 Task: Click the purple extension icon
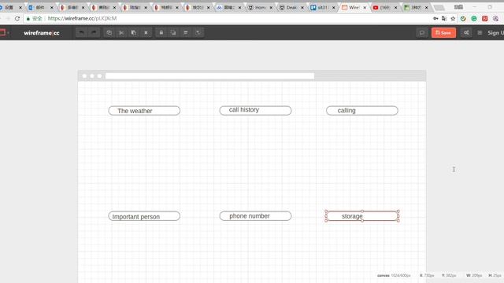[495, 19]
